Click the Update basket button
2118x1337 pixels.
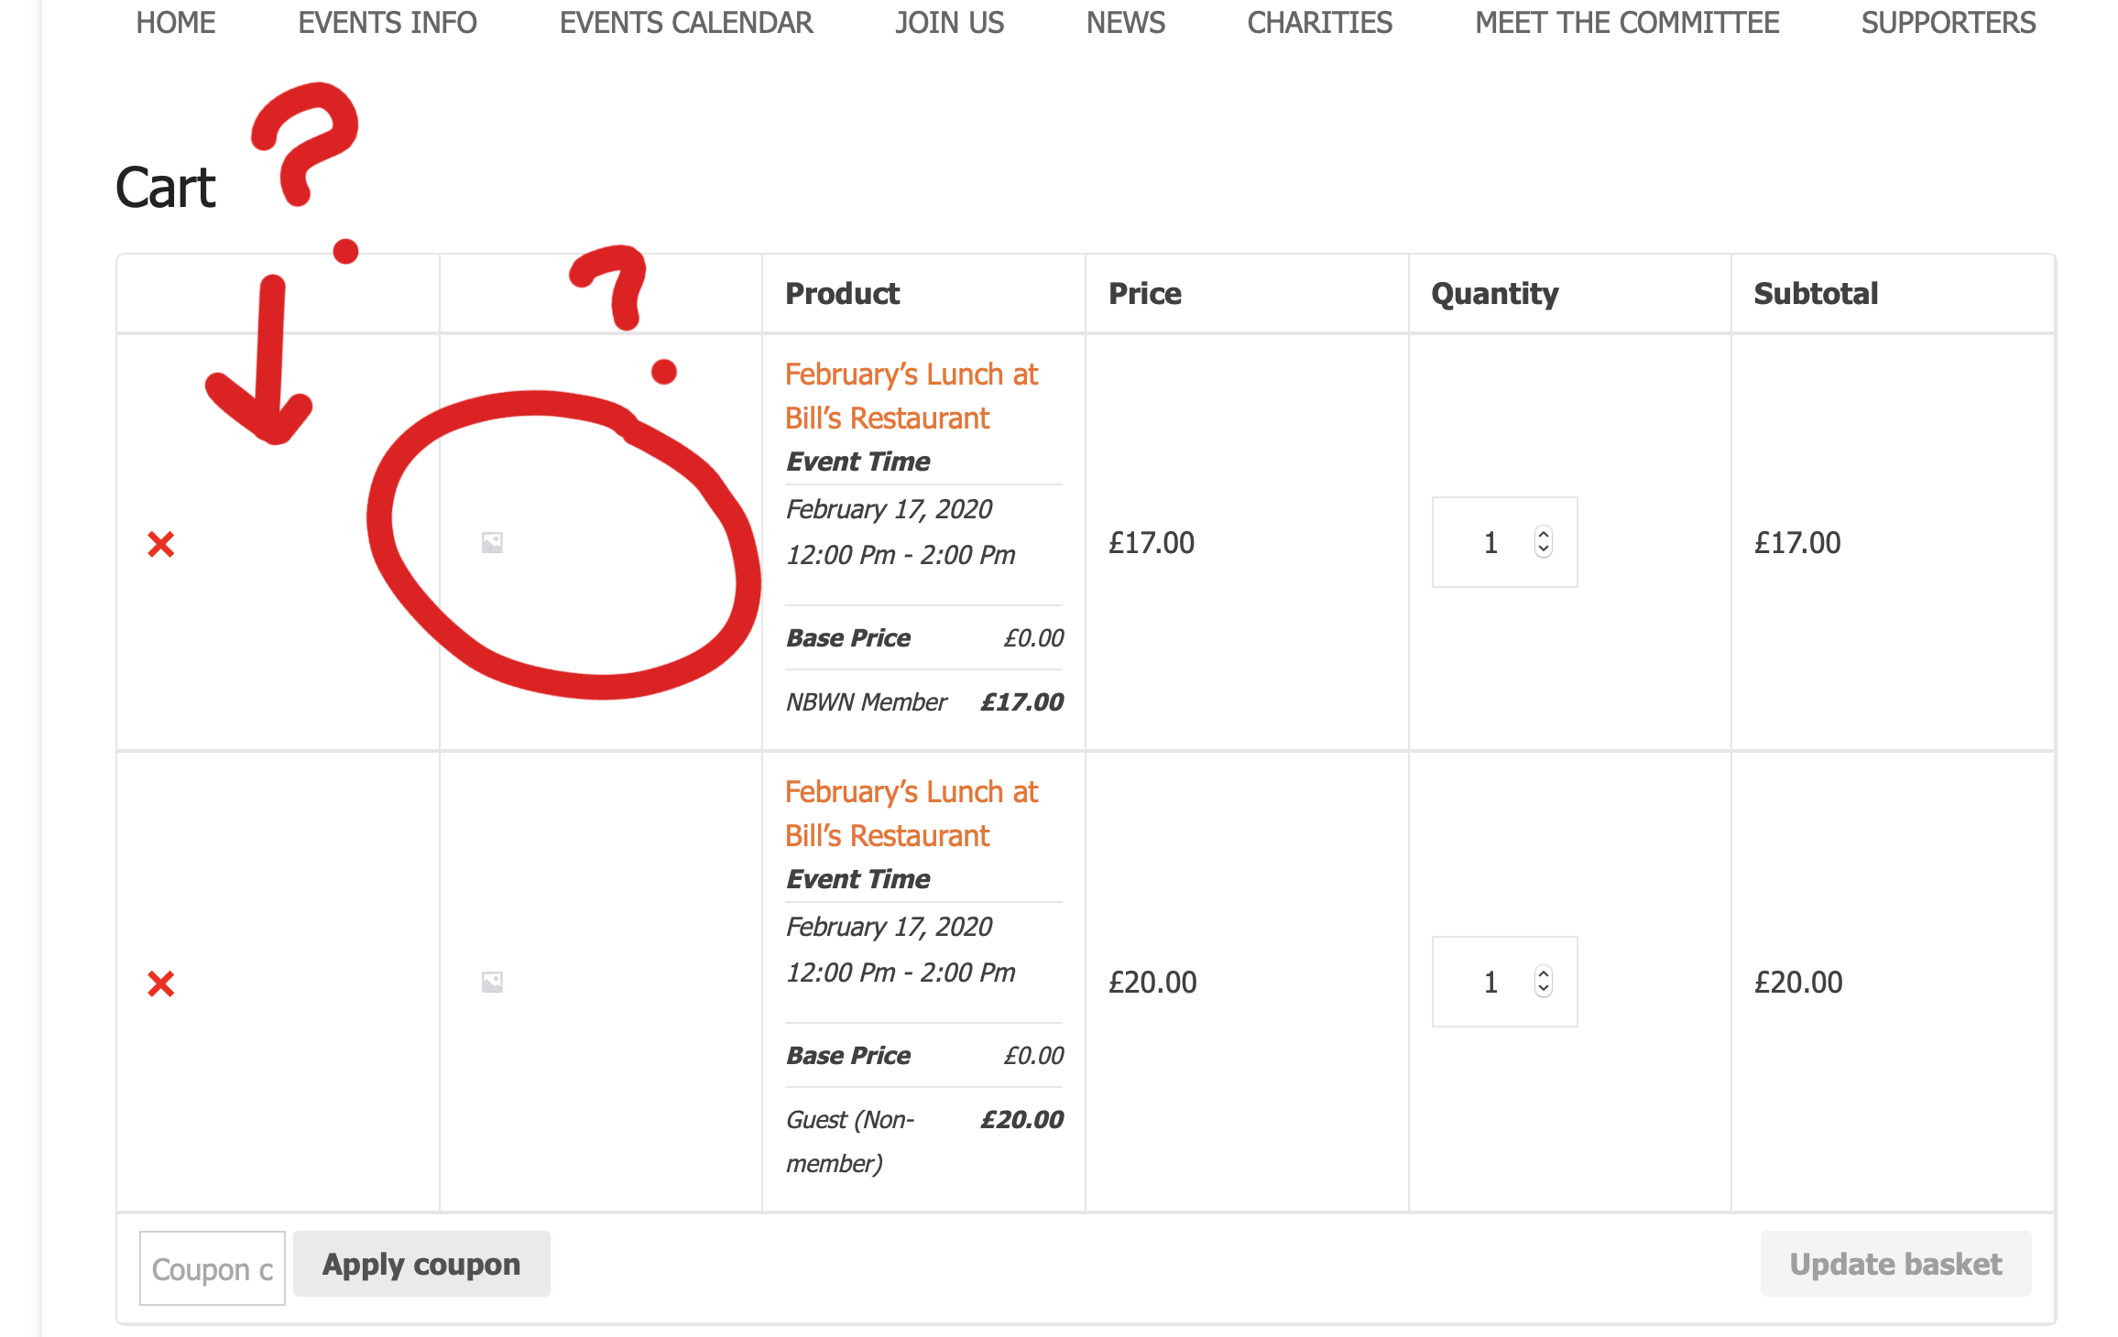[1895, 1265]
